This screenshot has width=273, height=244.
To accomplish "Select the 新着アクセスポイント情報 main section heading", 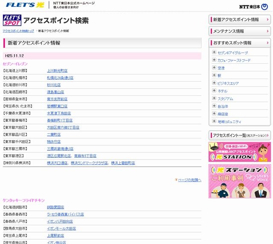I will (34, 43).
